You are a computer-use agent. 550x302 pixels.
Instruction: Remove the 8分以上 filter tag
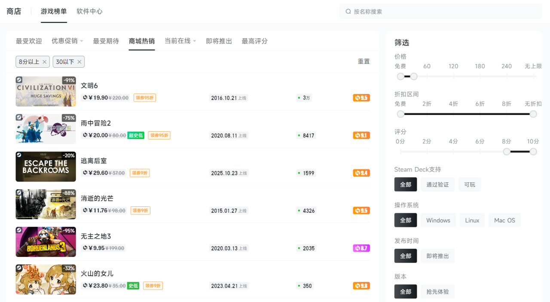tap(44, 62)
